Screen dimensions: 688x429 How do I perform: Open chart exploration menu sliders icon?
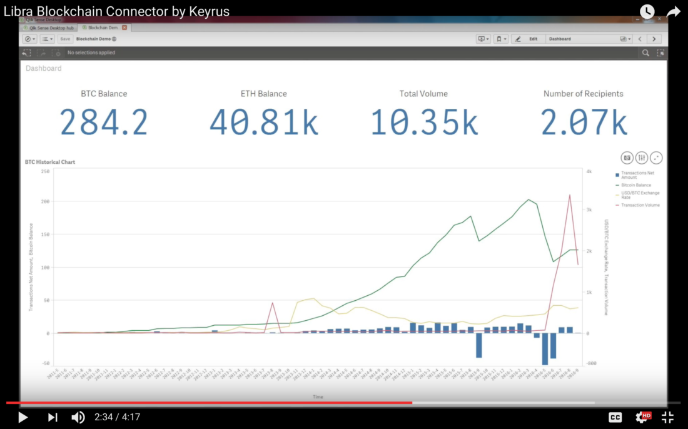641,158
